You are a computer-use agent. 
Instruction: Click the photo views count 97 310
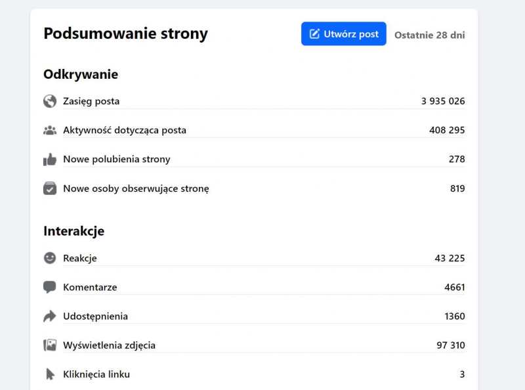450,345
